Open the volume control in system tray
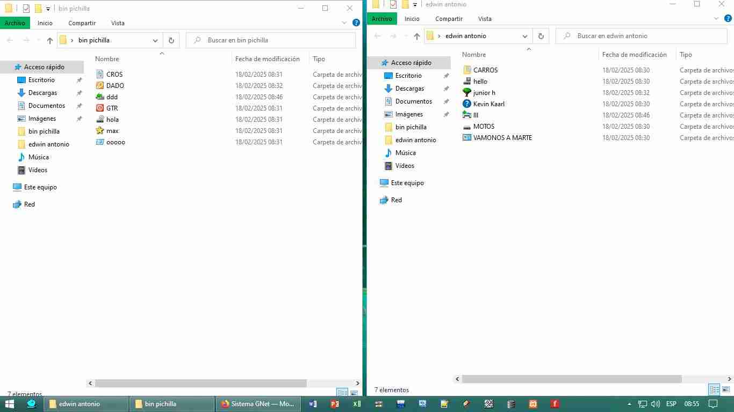 pos(656,404)
